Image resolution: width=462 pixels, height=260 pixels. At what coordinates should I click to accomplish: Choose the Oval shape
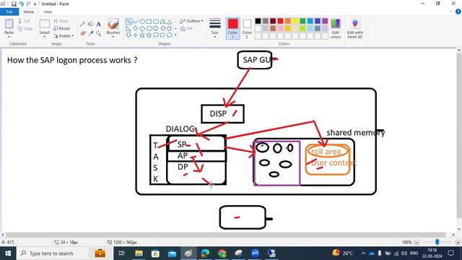(142, 22)
